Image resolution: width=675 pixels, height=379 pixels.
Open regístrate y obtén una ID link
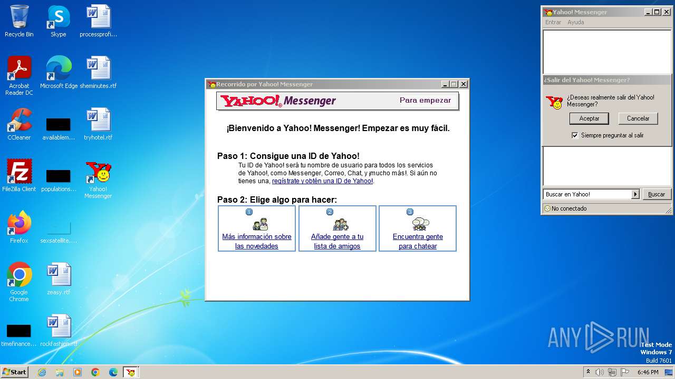[322, 181]
